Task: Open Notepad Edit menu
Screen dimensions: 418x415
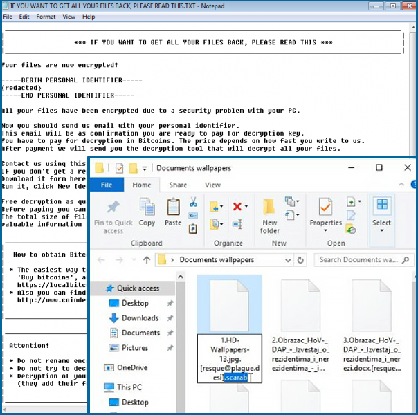Action: click(x=24, y=17)
